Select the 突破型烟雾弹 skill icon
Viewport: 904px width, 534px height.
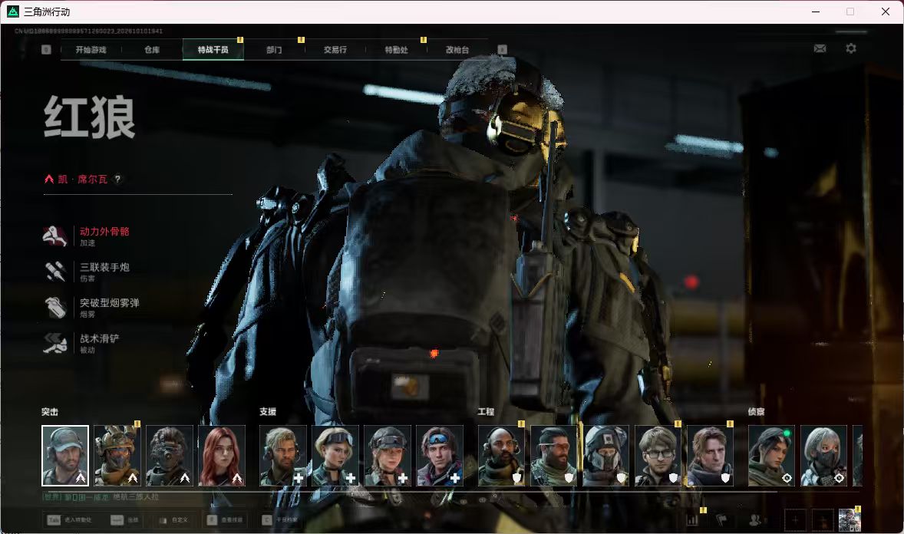pos(55,308)
